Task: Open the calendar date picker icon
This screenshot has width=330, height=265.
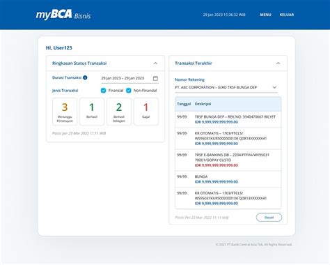Action: coord(155,78)
